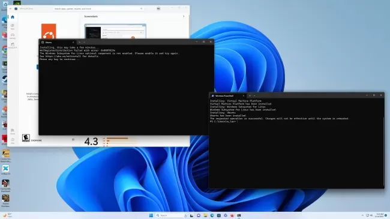The image size is (390, 219).
Task: Go back using the Store back arrow
Action: point(10,8)
